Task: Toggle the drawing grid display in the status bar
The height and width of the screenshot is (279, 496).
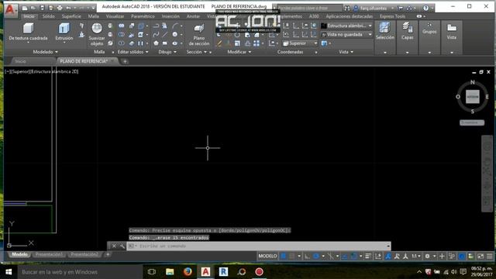Action: (284, 257)
